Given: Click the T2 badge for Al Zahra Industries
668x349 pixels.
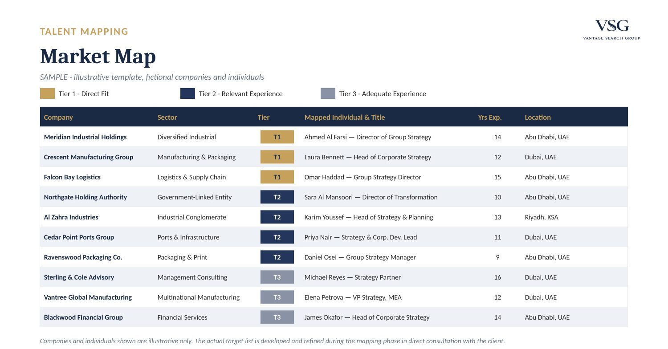Looking at the screenshot, I should (277, 217).
